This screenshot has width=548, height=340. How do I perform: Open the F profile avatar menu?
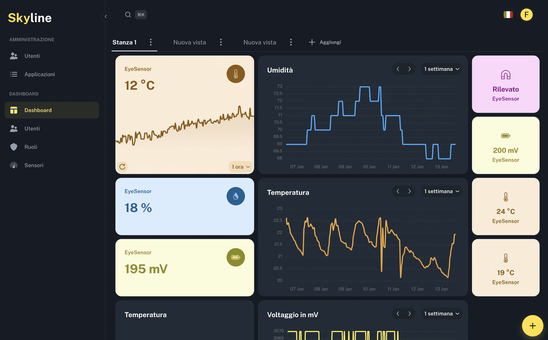(x=527, y=15)
